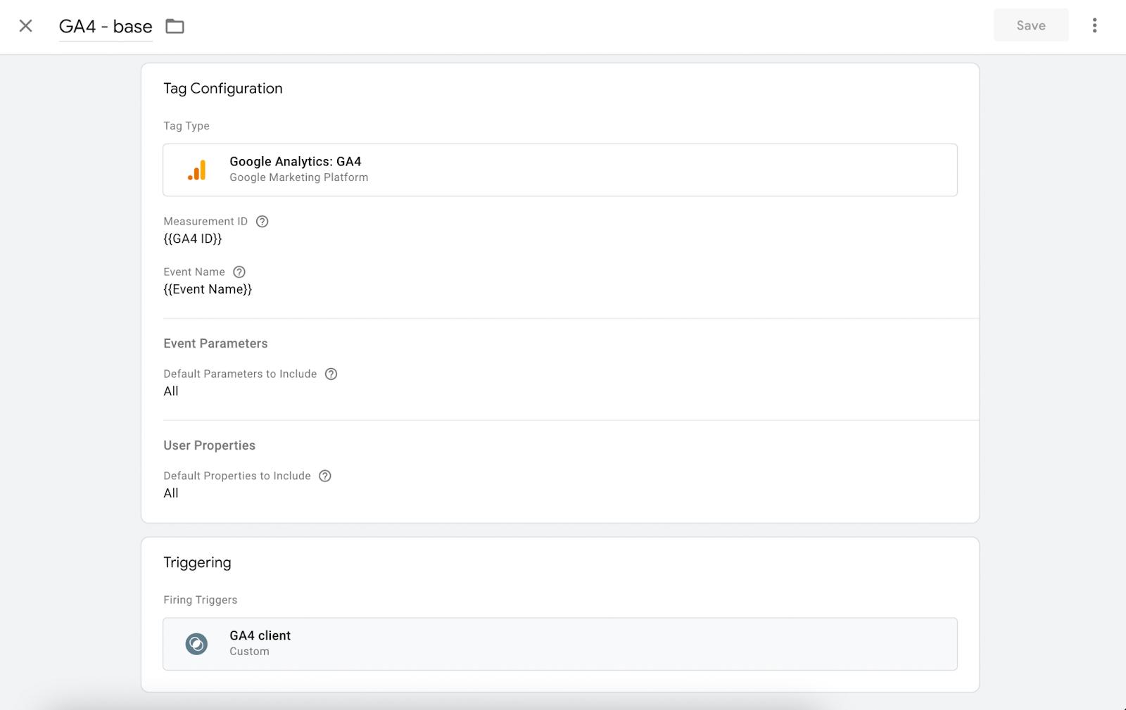Close the tag editor with X icon

coord(25,26)
